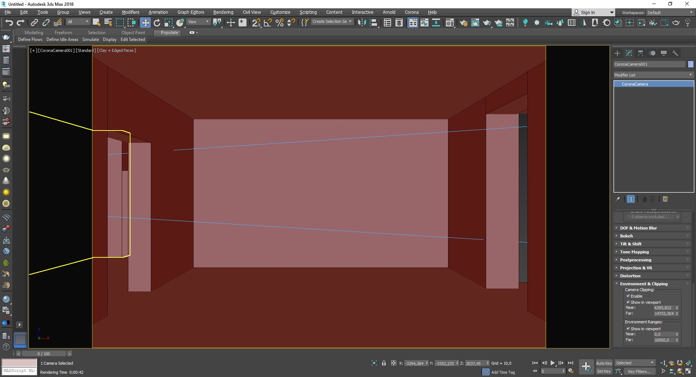Image resolution: width=696 pixels, height=377 pixels.
Task: Click the Sign In button
Action: [x=593, y=12]
